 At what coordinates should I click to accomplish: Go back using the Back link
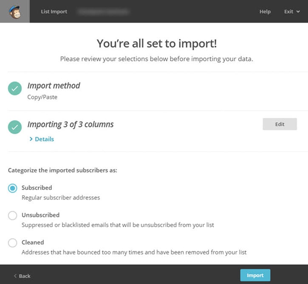[24, 276]
